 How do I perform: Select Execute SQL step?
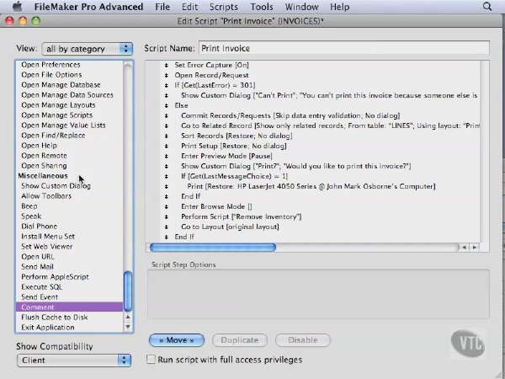pos(69,287)
